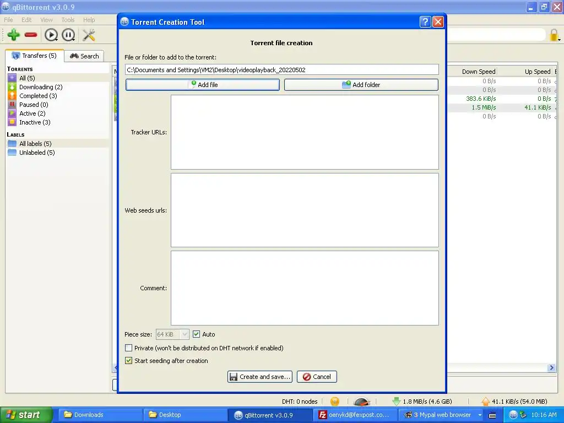
Task: Click the 383.6 KiB/s down speed cell
Action: point(481,99)
